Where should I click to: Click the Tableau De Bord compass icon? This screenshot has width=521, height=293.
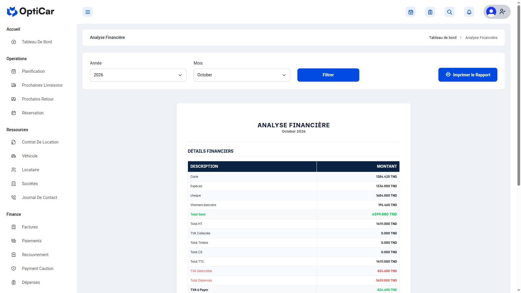pos(14,42)
